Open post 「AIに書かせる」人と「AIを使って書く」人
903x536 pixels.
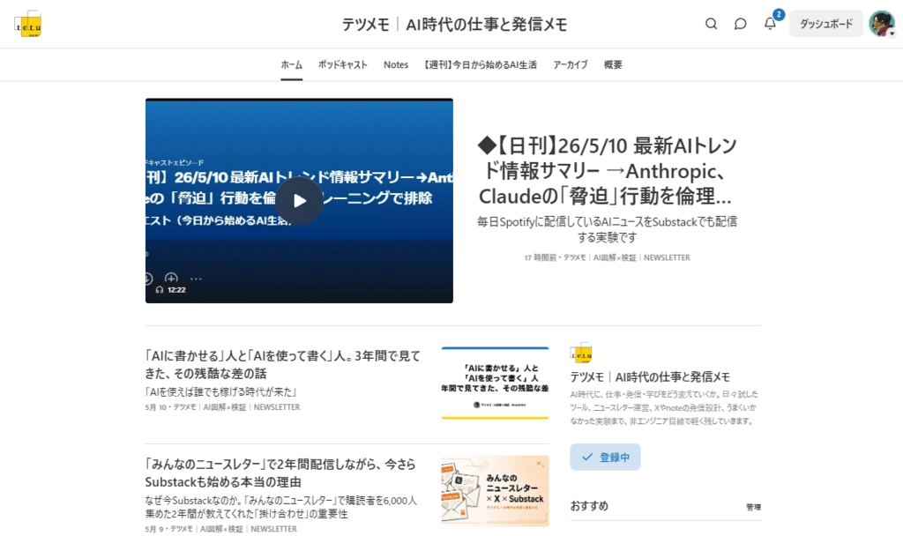283,364
